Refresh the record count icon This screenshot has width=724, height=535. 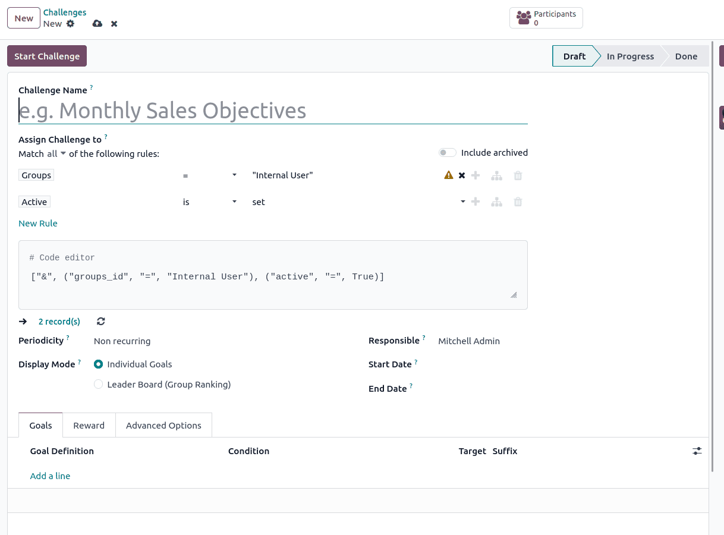pos(100,321)
